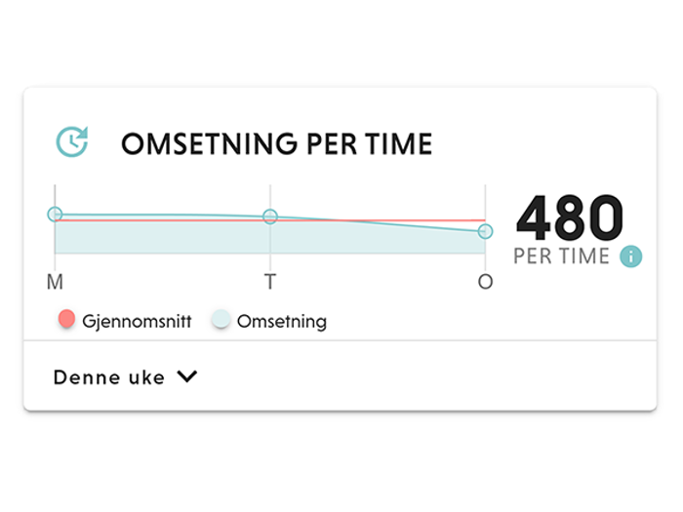
Task: Click the clock history icon
Action: (x=71, y=141)
